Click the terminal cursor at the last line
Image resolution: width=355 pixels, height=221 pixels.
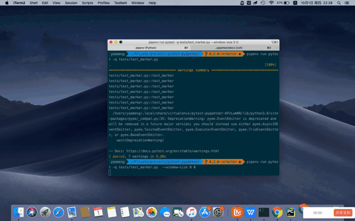[x=110, y=173]
